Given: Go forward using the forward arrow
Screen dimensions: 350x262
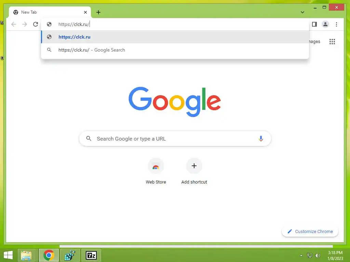Looking at the screenshot, I should click(25, 24).
